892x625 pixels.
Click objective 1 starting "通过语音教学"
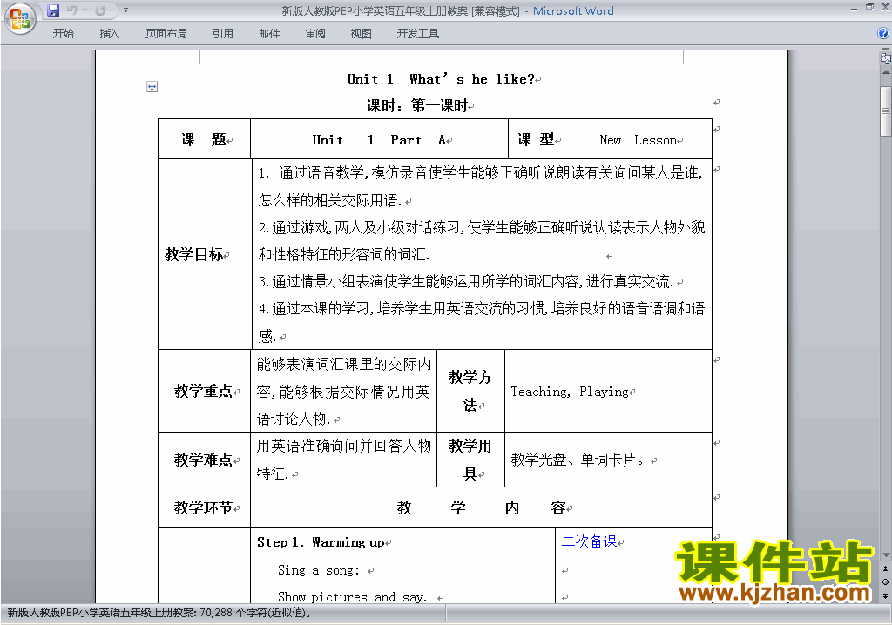point(481,186)
